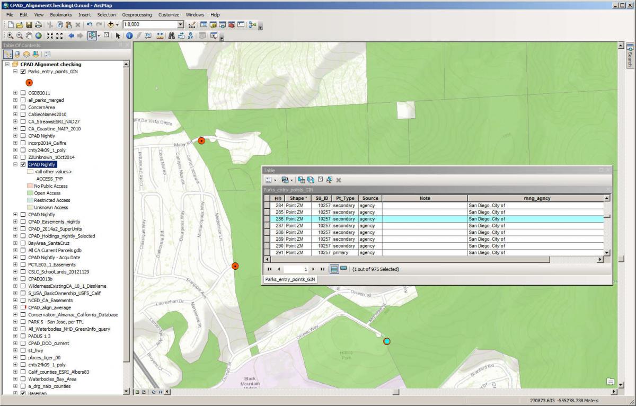Open the Selection menu
This screenshot has height=406, width=636.
[107, 15]
